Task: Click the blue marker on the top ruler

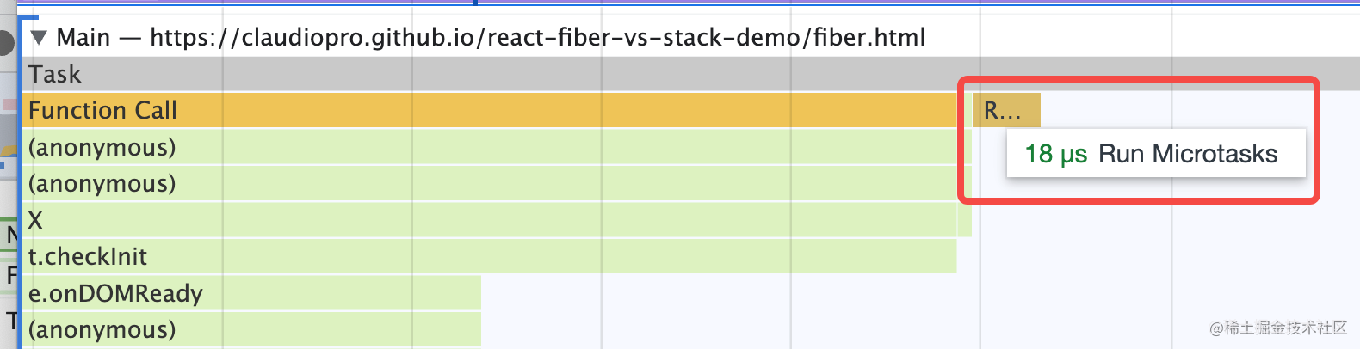Action: 475,3
